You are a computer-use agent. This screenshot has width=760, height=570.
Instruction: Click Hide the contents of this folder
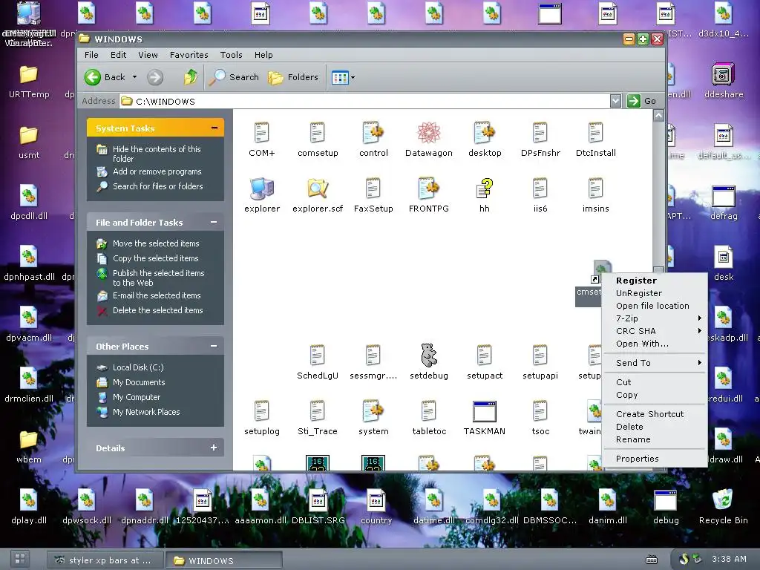click(x=157, y=154)
